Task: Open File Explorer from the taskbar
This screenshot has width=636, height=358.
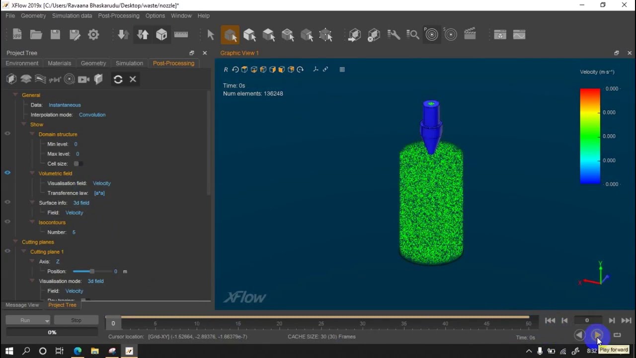Action: click(94, 351)
